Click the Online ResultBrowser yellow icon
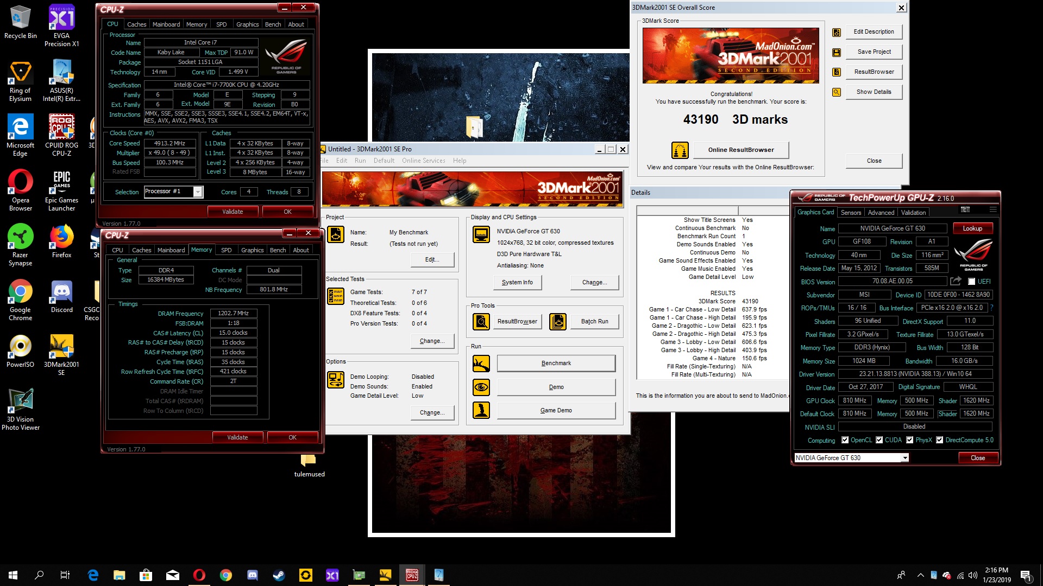 [680, 150]
